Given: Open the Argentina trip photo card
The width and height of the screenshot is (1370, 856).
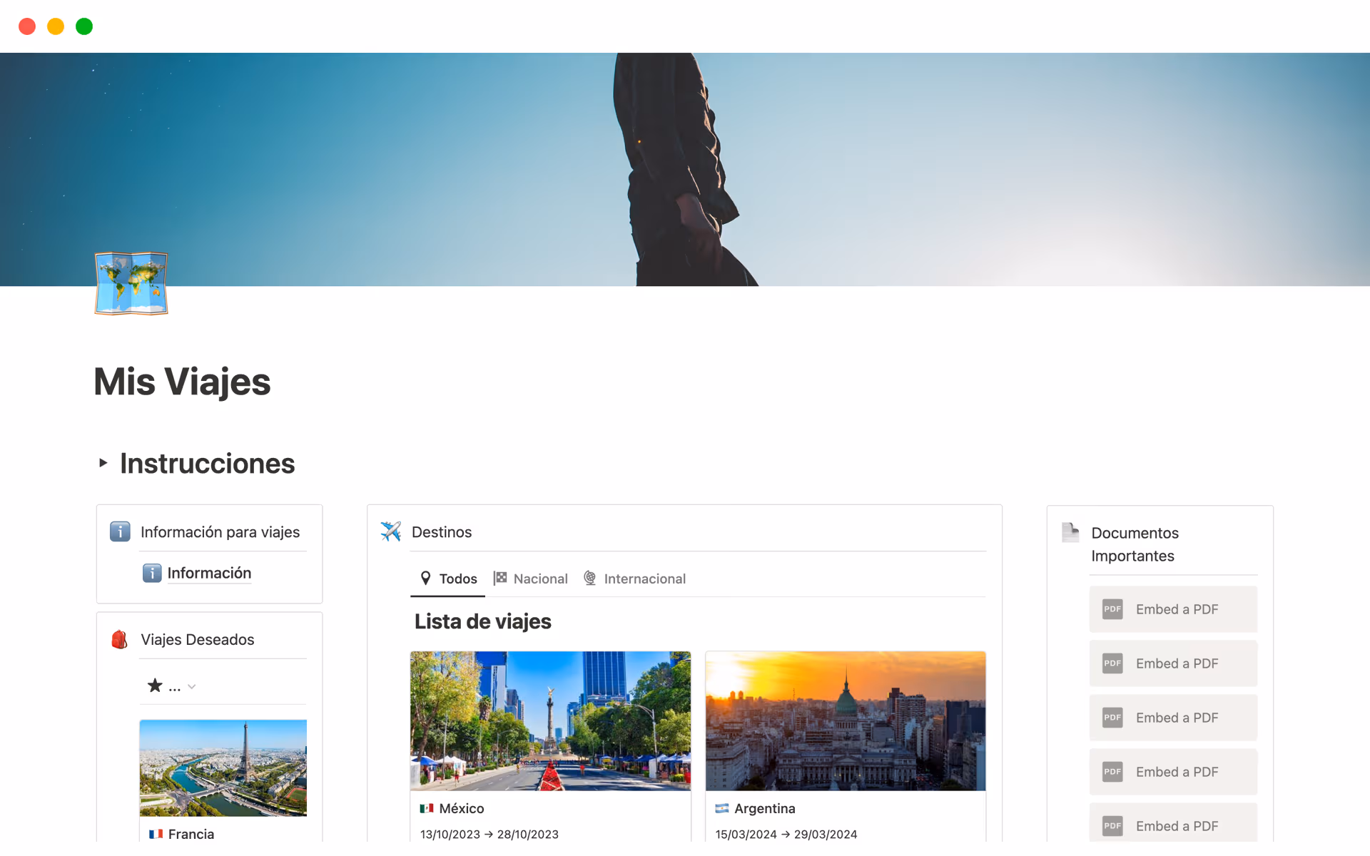Looking at the screenshot, I should coord(846,720).
